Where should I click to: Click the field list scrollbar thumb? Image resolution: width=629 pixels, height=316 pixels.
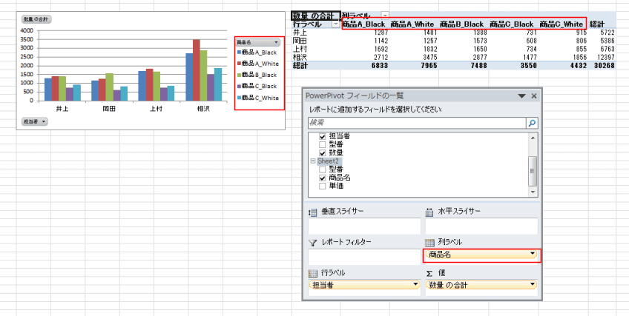(x=533, y=171)
